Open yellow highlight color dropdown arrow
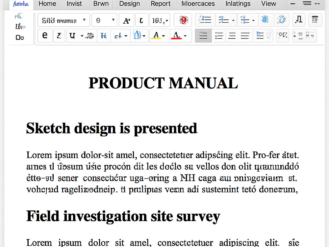329x247 pixels. click(164, 36)
